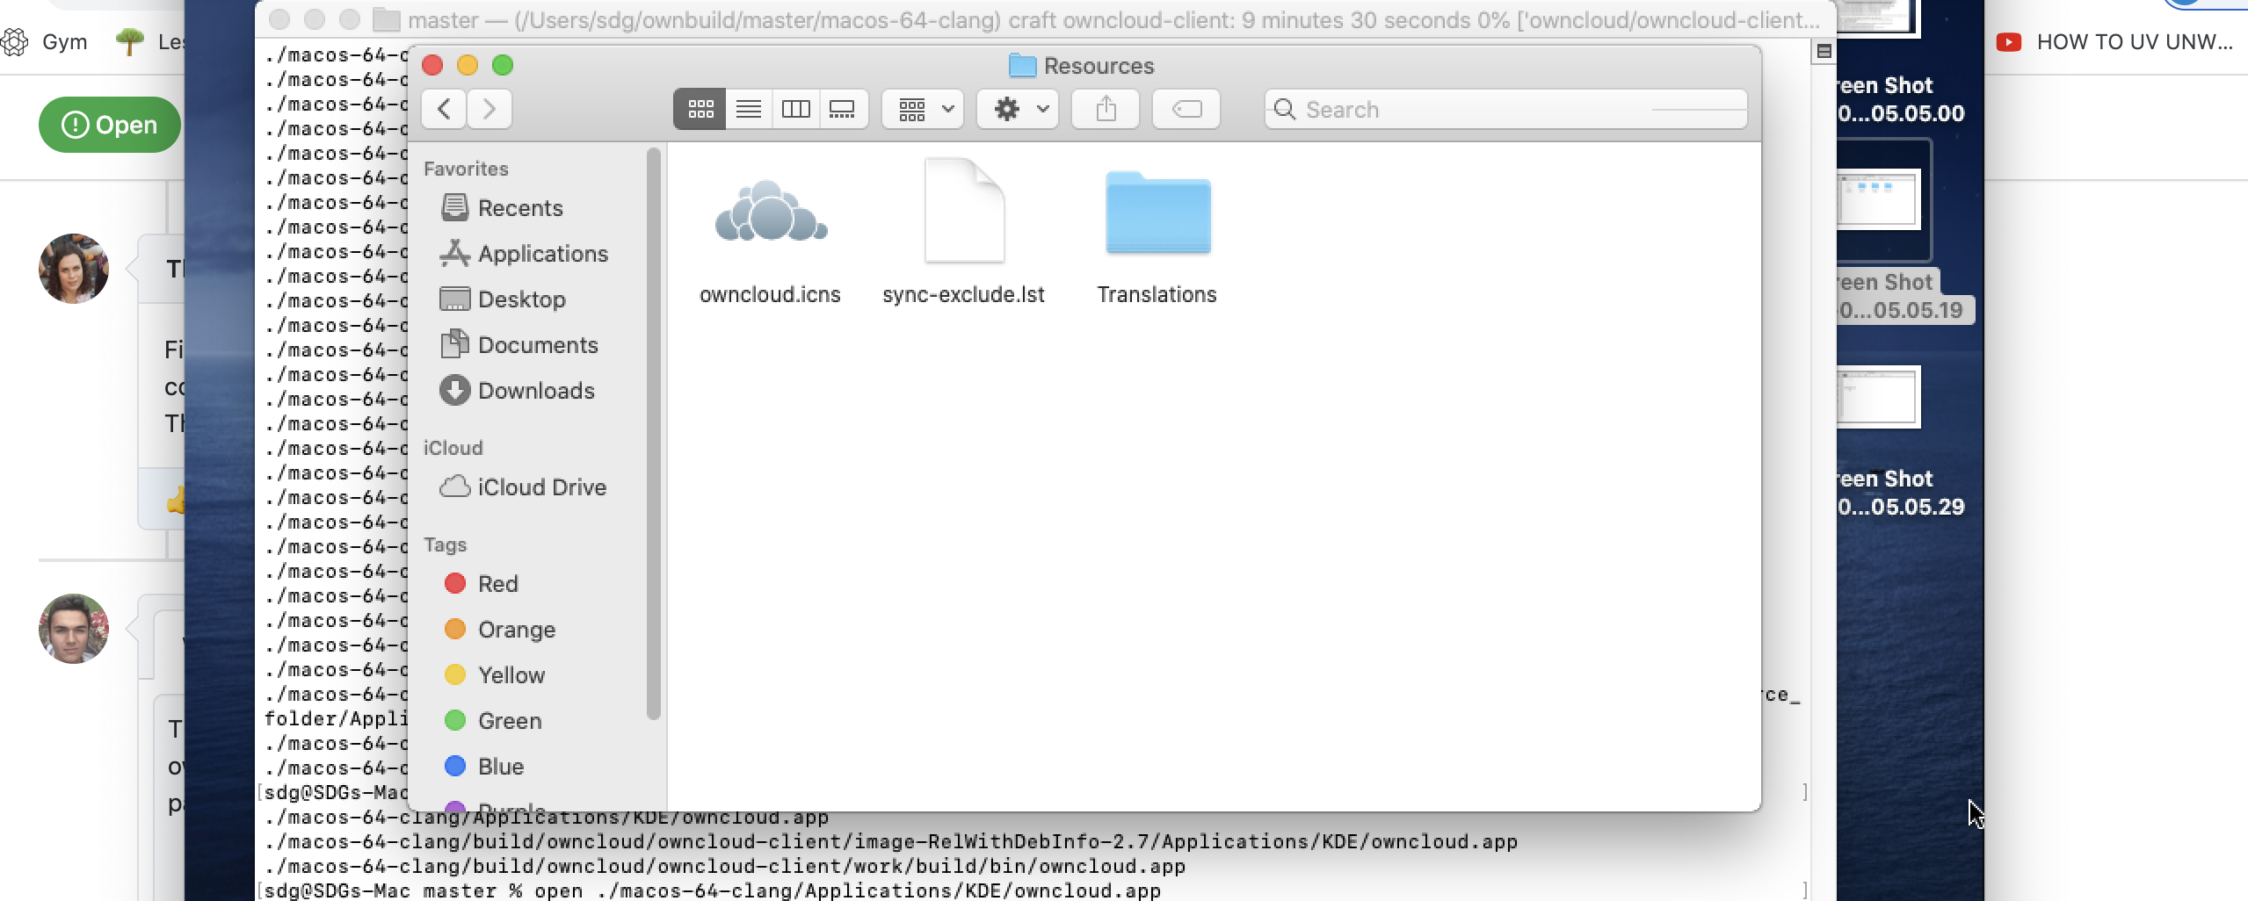
Task: Switch Finder to icon view
Action: tap(700, 109)
